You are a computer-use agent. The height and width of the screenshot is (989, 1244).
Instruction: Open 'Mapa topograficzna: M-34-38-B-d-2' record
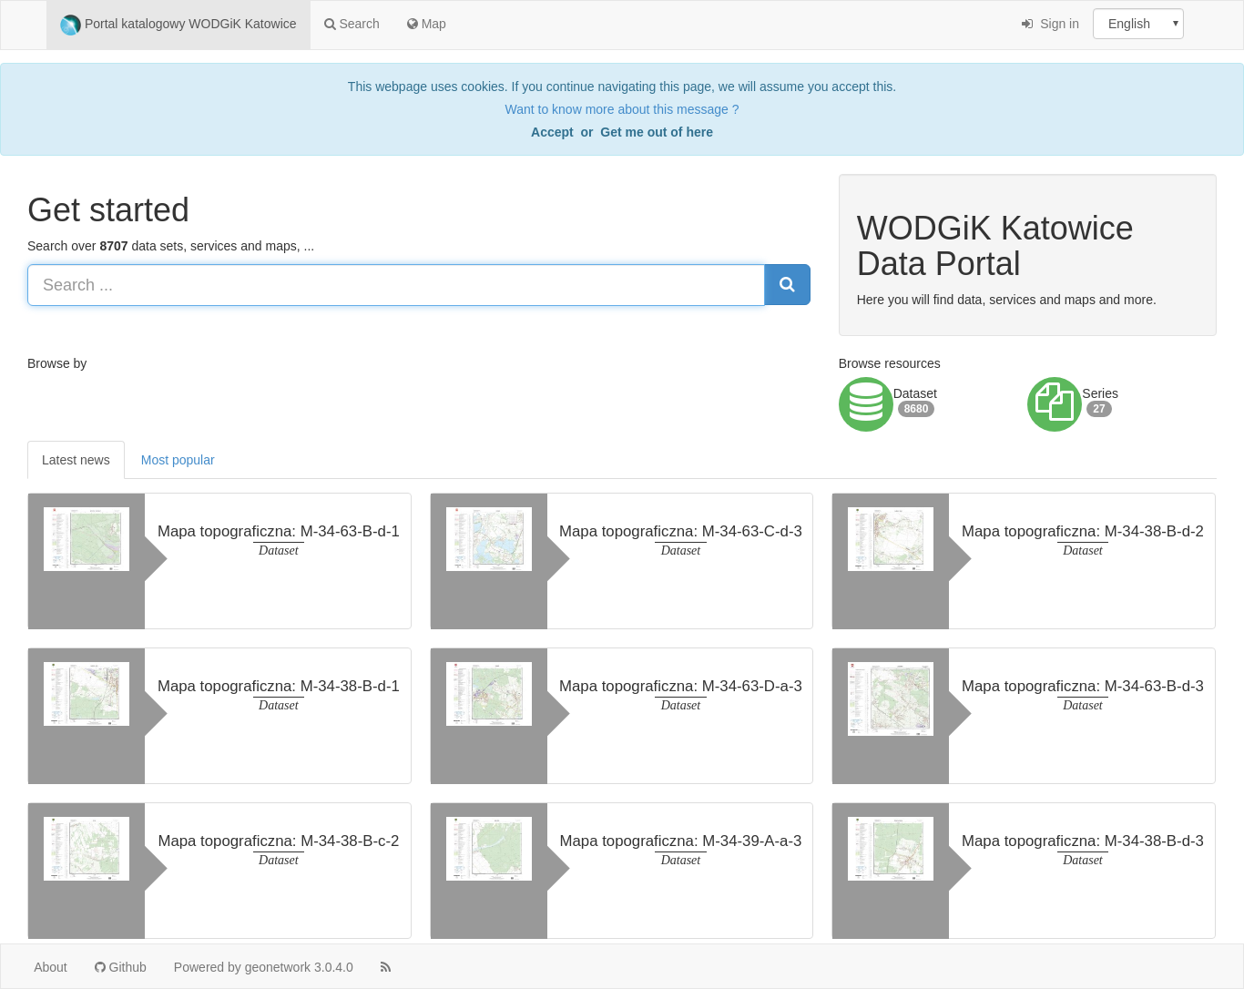1083,531
